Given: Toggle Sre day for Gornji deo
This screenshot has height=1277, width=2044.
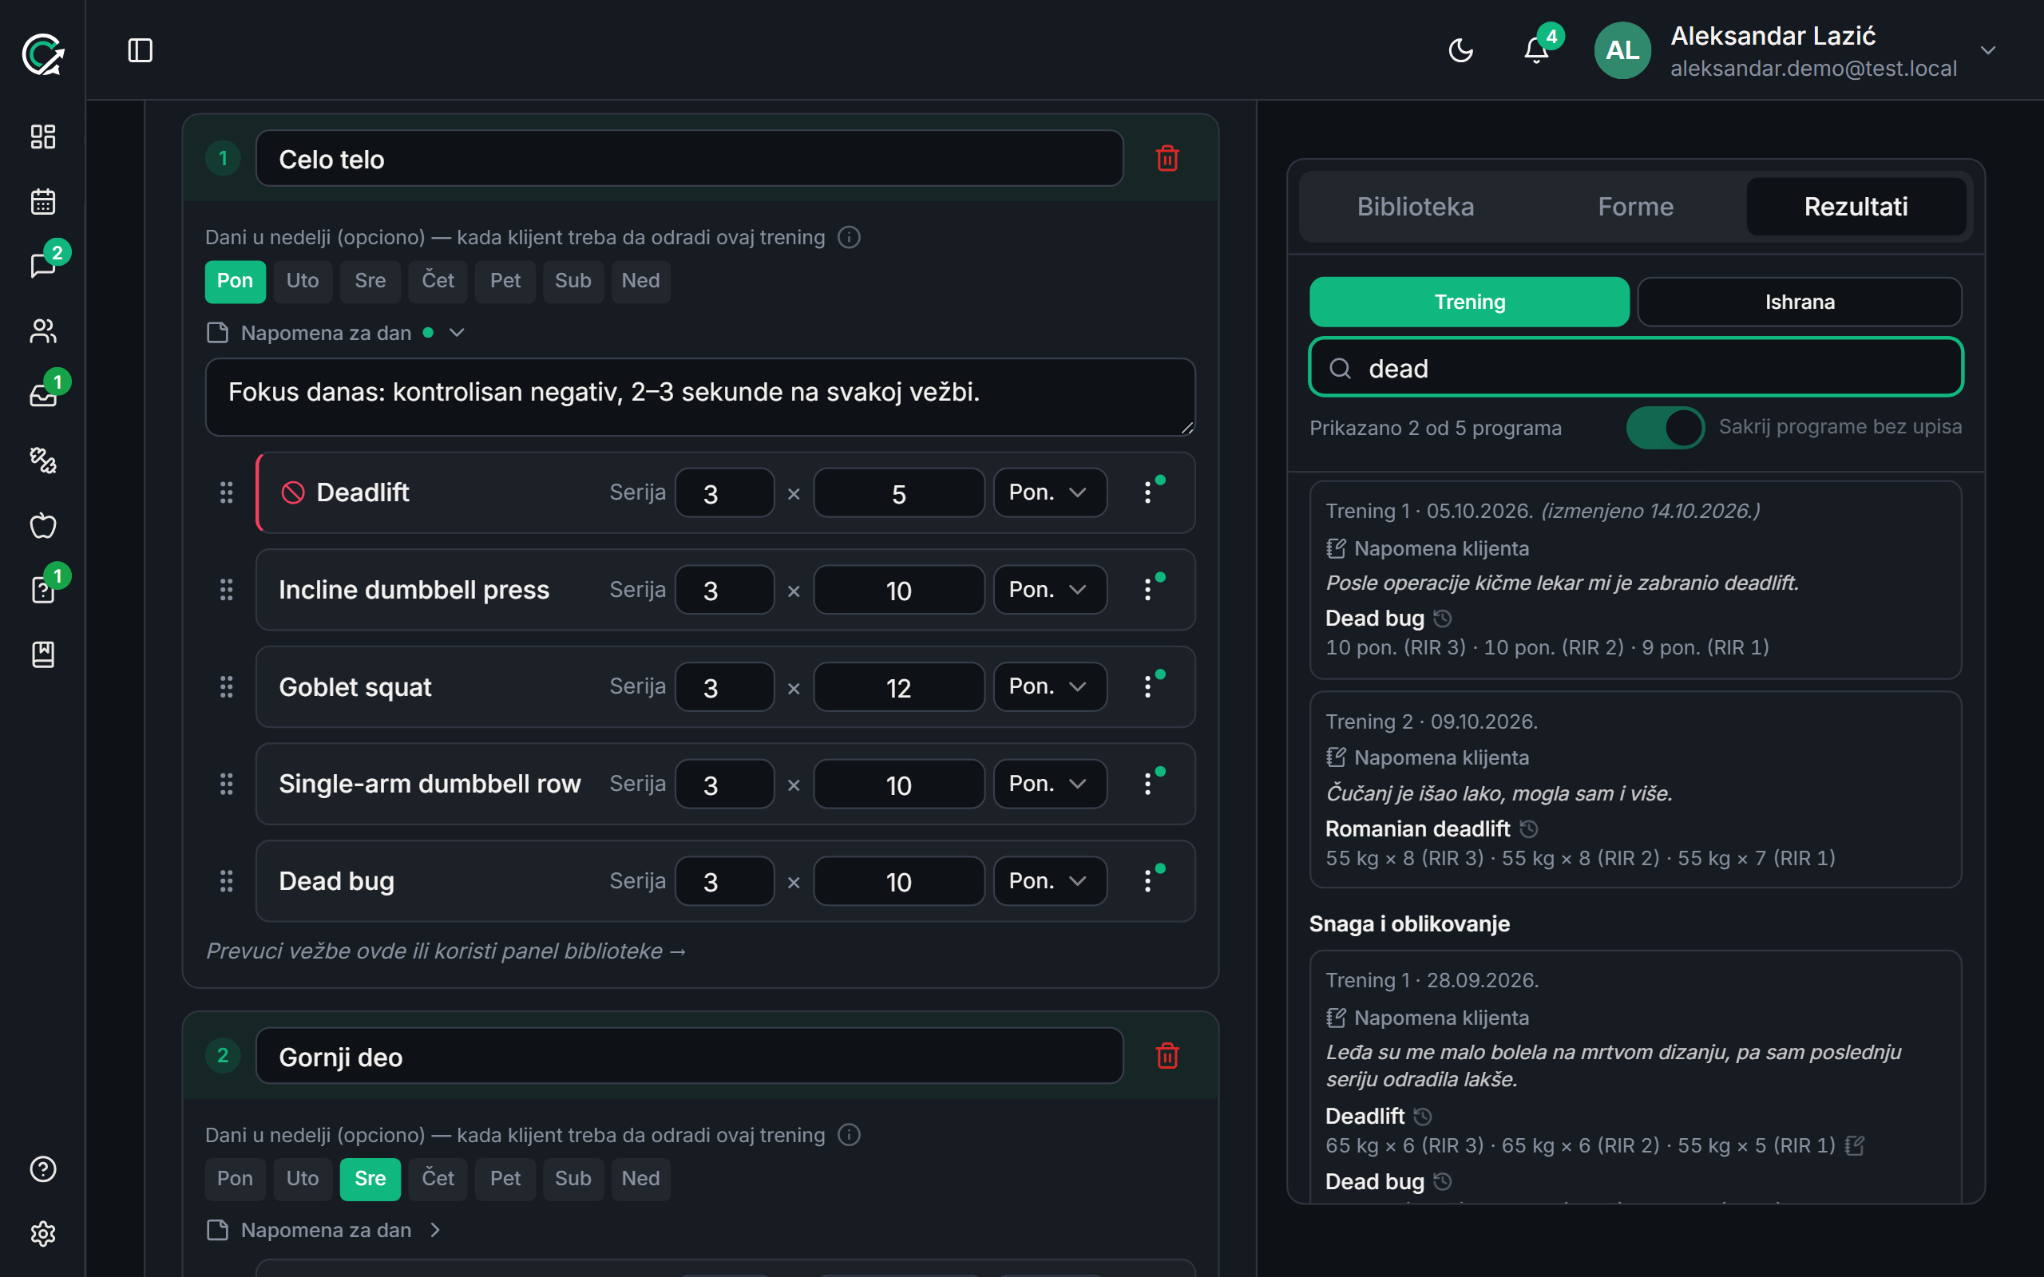Looking at the screenshot, I should (370, 1178).
